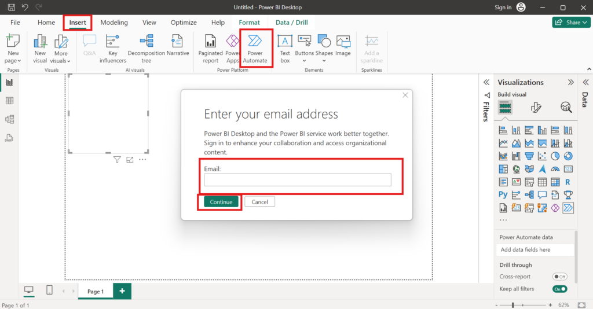Select the Matrix visualization

pos(555,182)
